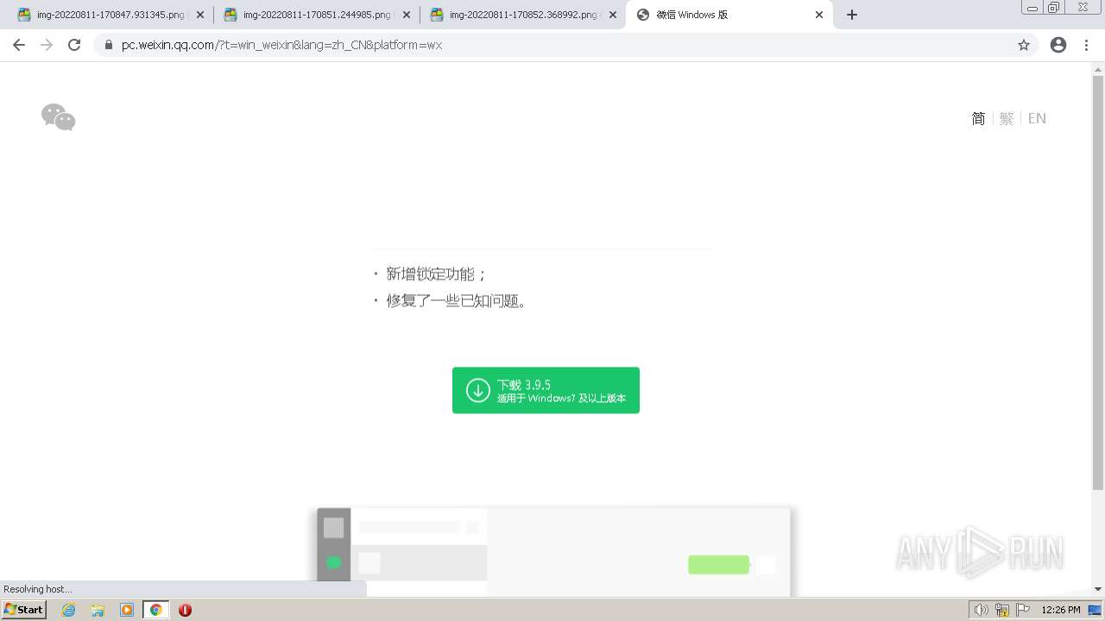Switch page language to EN

tap(1037, 118)
